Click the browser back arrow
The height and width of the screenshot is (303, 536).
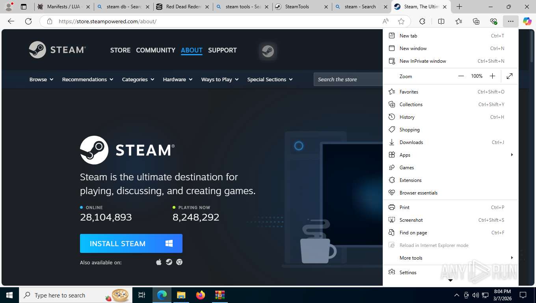click(x=11, y=21)
